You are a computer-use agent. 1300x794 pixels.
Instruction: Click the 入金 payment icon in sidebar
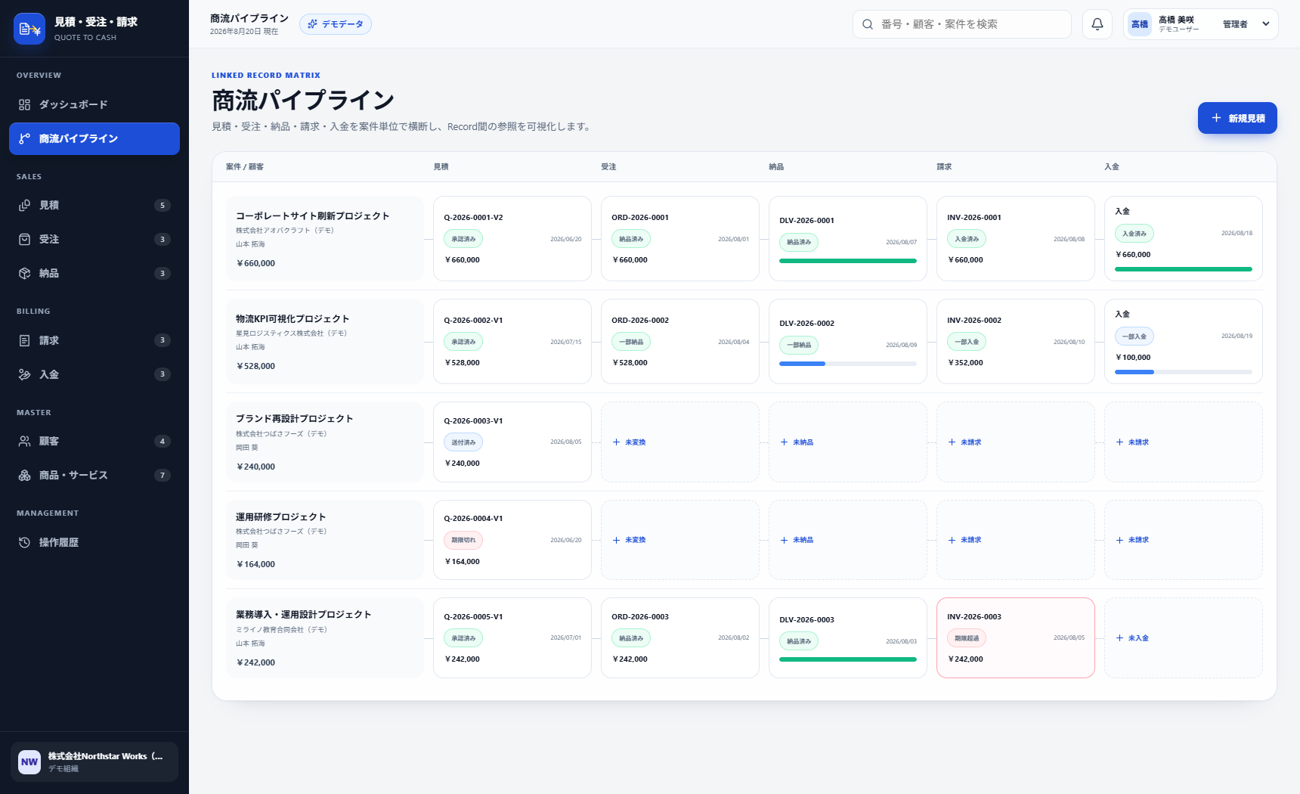pyautogui.click(x=25, y=374)
